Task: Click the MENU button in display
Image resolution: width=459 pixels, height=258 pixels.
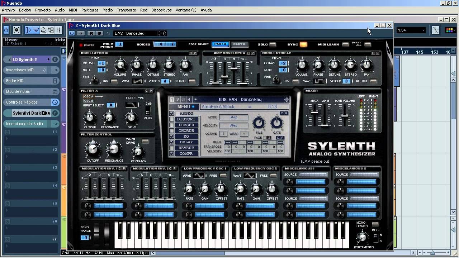Action: pyautogui.click(x=184, y=107)
